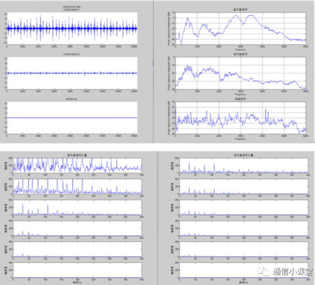Screen dimensions: 315x285
Task: Click the 通信小课堂 watermark text
Action: point(292,272)
